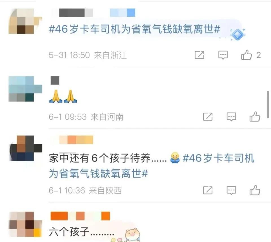
Task: Open the first commenter's avatar
Action: tap(25, 21)
